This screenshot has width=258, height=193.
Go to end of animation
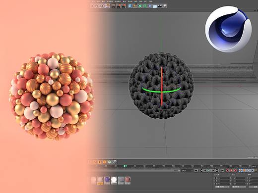click(222, 171)
